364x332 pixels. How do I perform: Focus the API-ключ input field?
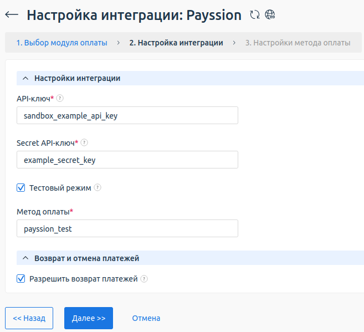(x=127, y=115)
